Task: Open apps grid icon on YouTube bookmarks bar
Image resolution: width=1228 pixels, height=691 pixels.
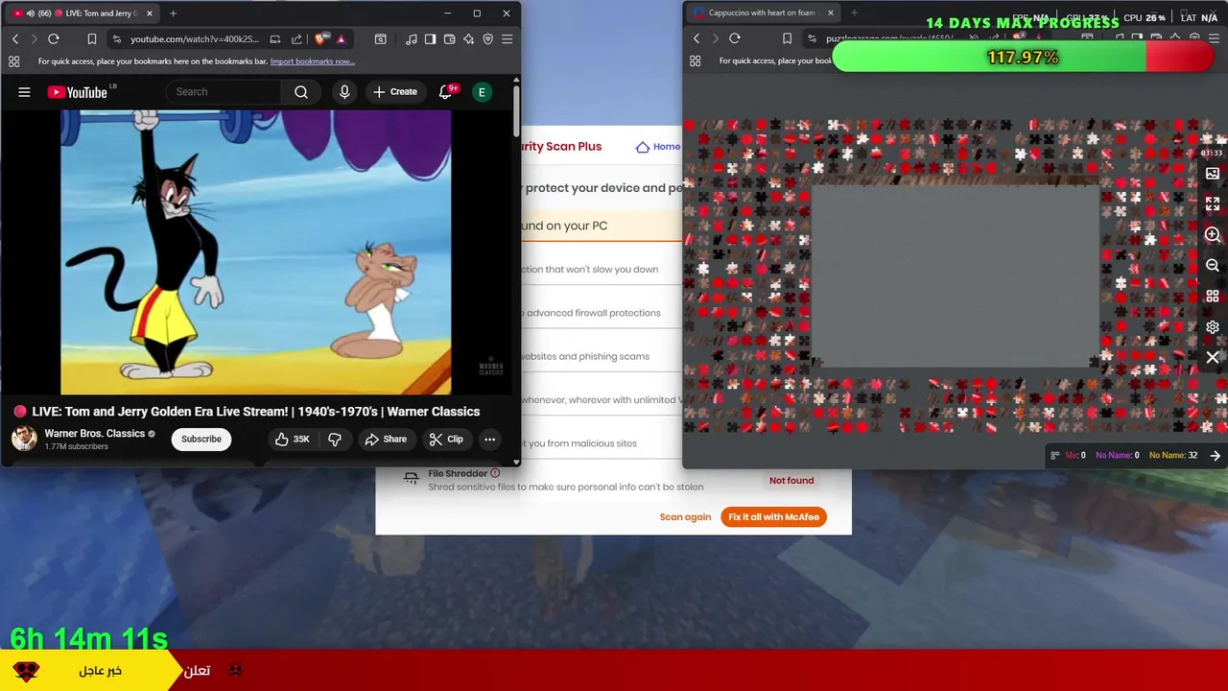Action: 13,61
